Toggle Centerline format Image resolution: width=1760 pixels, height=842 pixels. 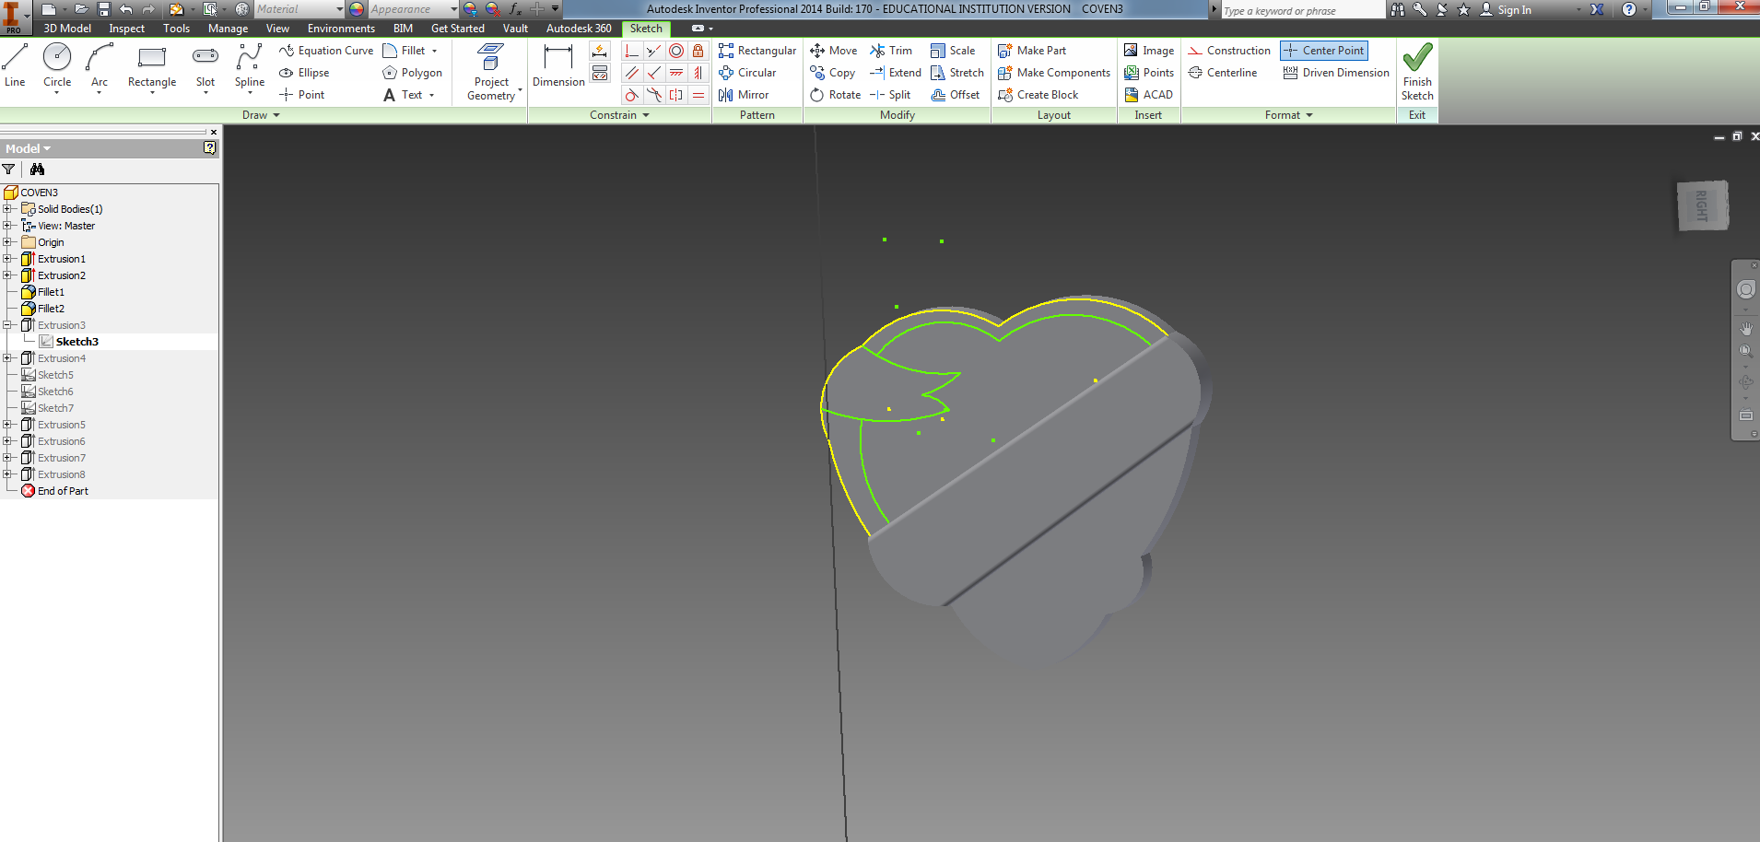tap(1223, 73)
